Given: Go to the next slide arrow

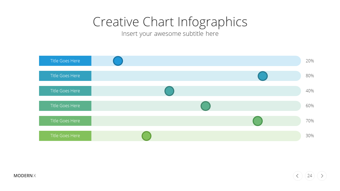Looking at the screenshot, I should click(x=322, y=176).
